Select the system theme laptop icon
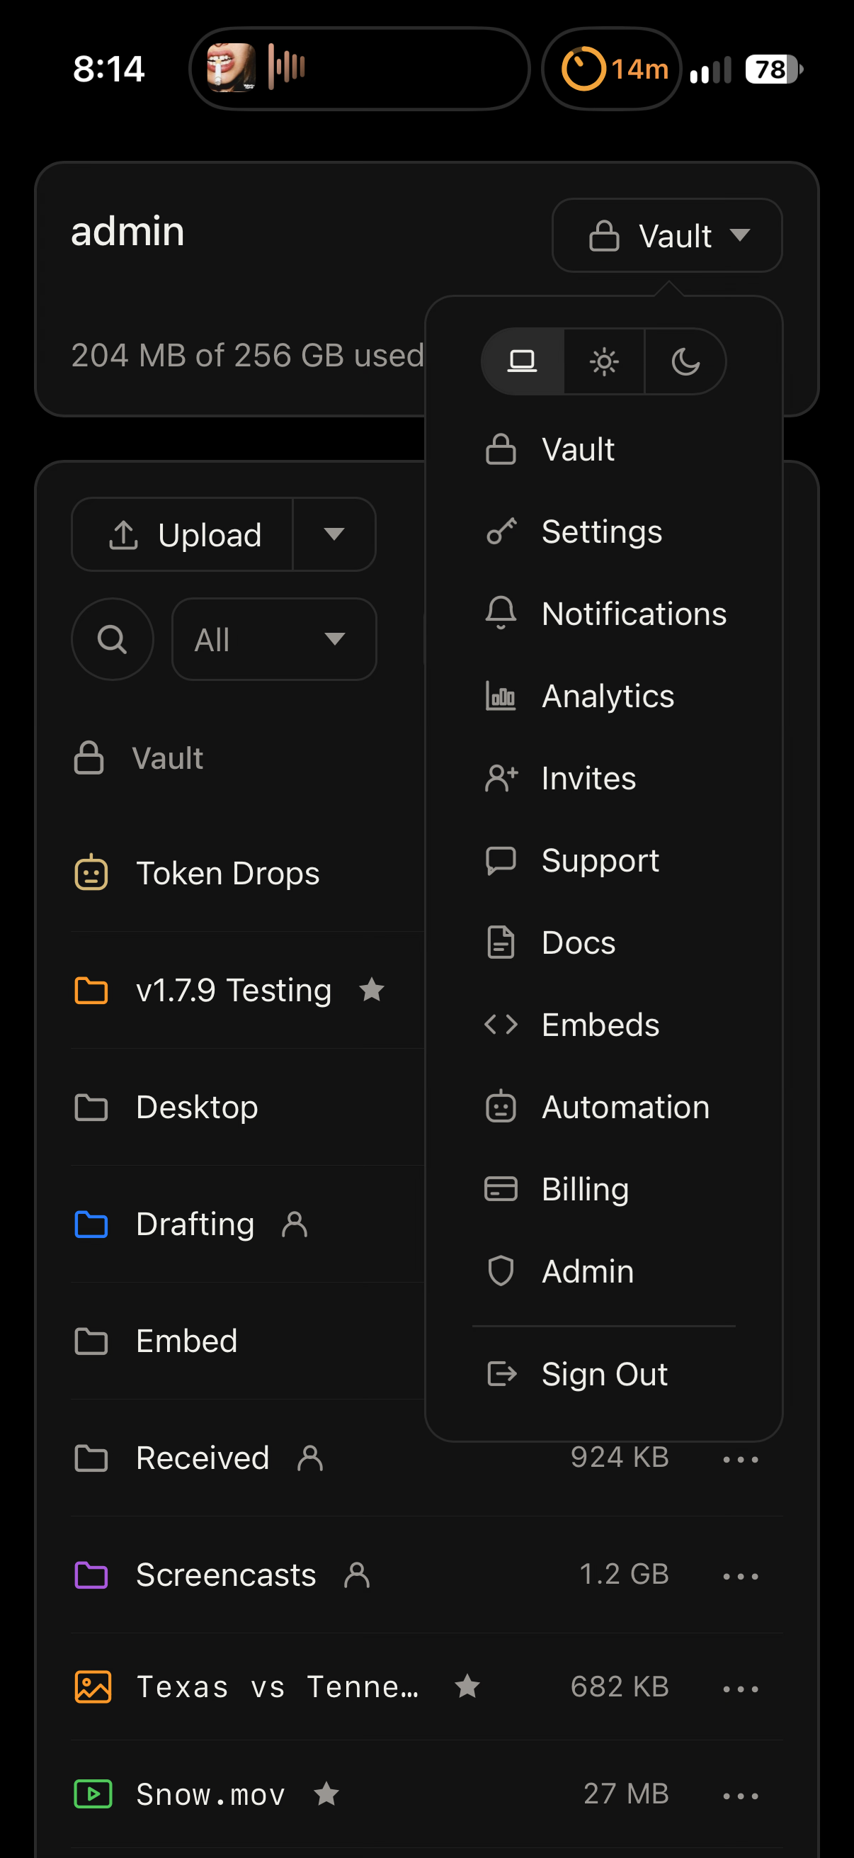The height and width of the screenshot is (1858, 854). coord(522,361)
